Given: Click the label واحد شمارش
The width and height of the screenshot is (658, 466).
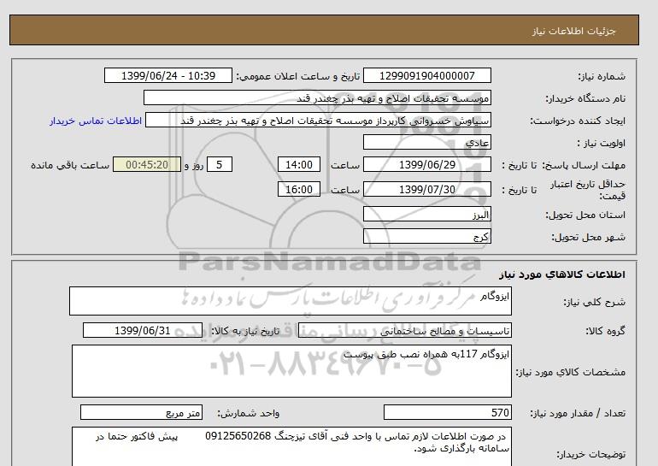Looking at the screenshot, I should [x=249, y=414].
